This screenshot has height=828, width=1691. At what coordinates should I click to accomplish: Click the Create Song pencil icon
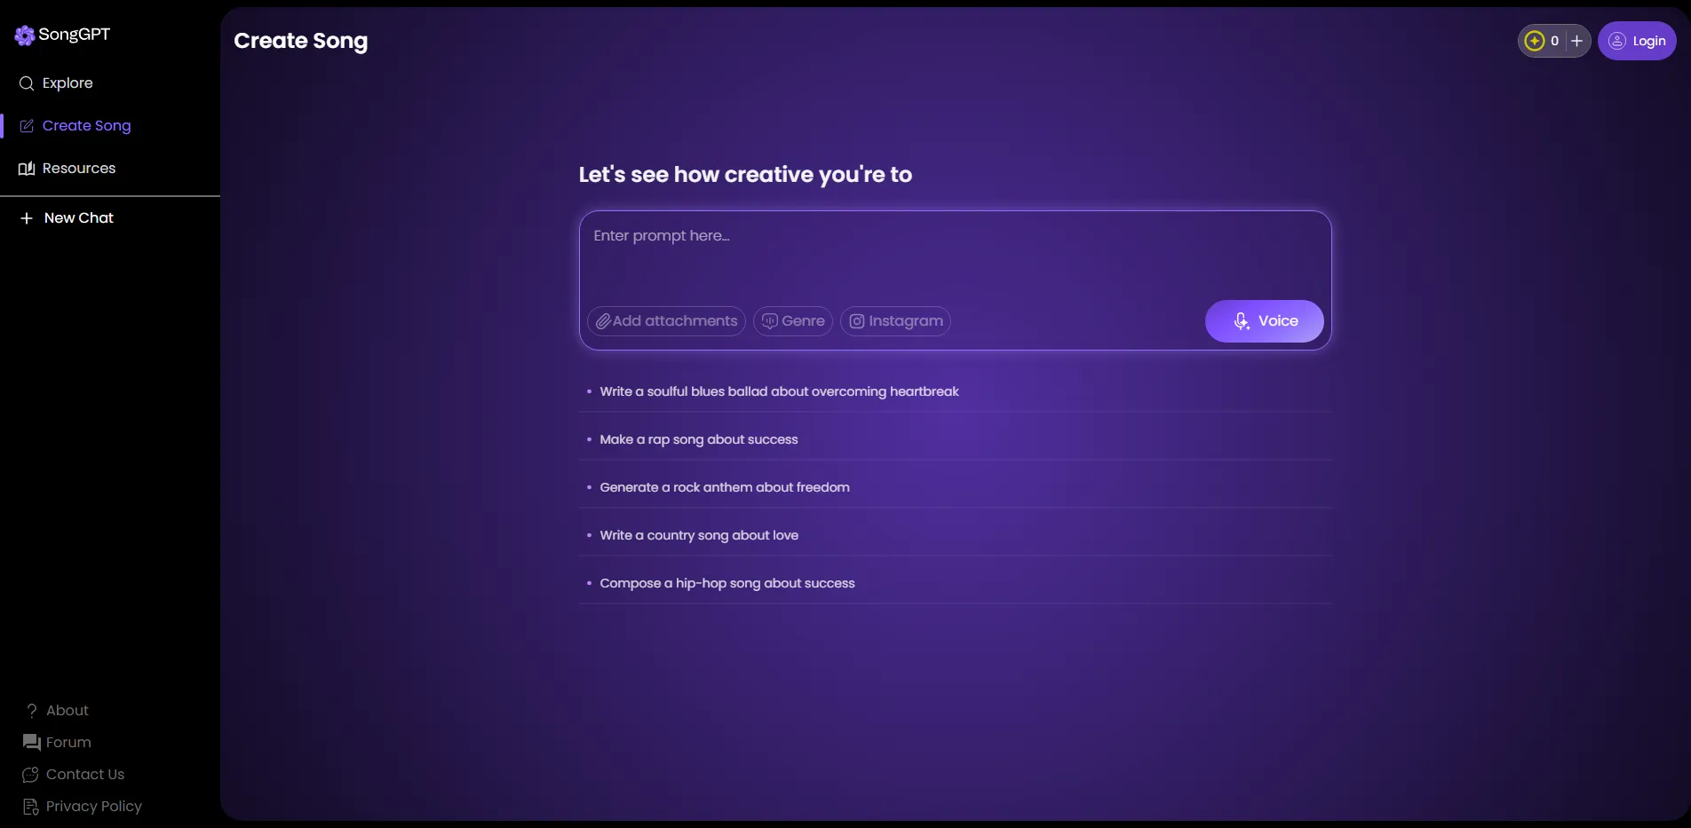point(27,125)
